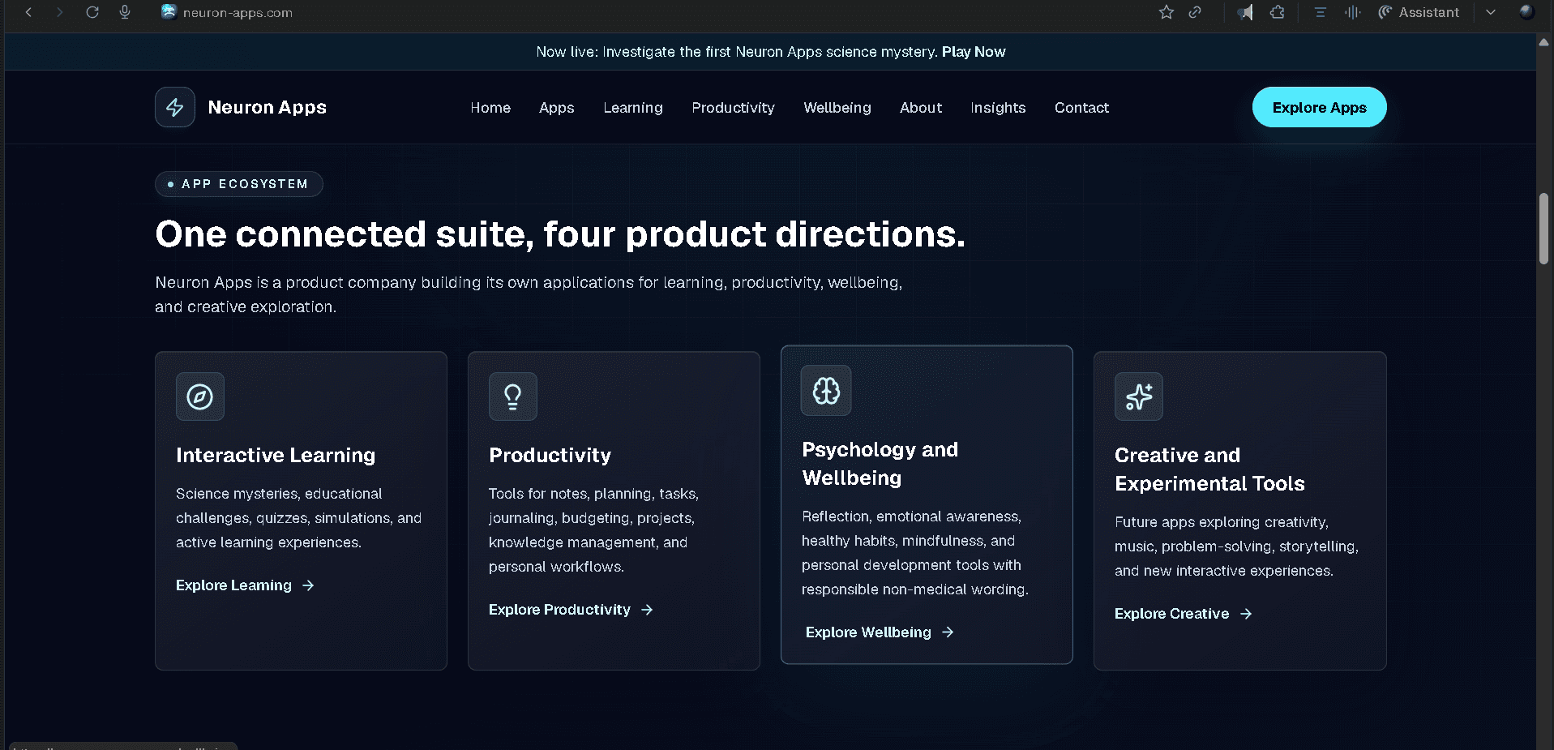The image size is (1554, 750).
Task: Expand the chevron dropdown next to Assistant
Action: click(1491, 12)
